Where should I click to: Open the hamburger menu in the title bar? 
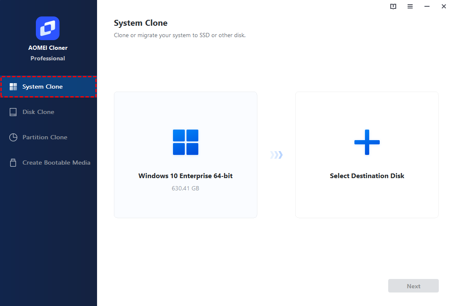pyautogui.click(x=410, y=6)
